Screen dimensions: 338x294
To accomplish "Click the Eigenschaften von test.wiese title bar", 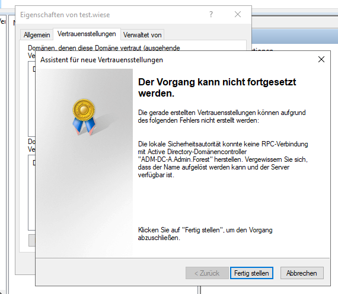I will click(x=65, y=15).
